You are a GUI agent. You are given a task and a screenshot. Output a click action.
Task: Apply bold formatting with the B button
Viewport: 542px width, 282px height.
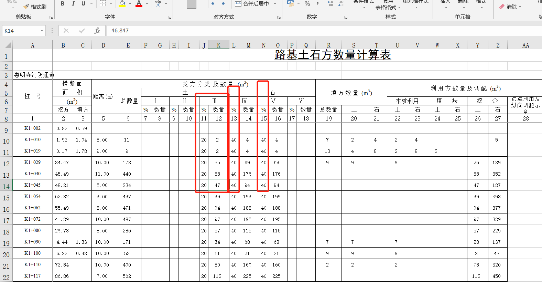(62, 3)
